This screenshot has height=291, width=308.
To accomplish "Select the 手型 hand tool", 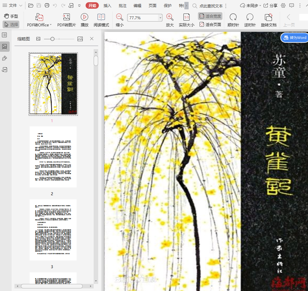I will pos(11,16).
